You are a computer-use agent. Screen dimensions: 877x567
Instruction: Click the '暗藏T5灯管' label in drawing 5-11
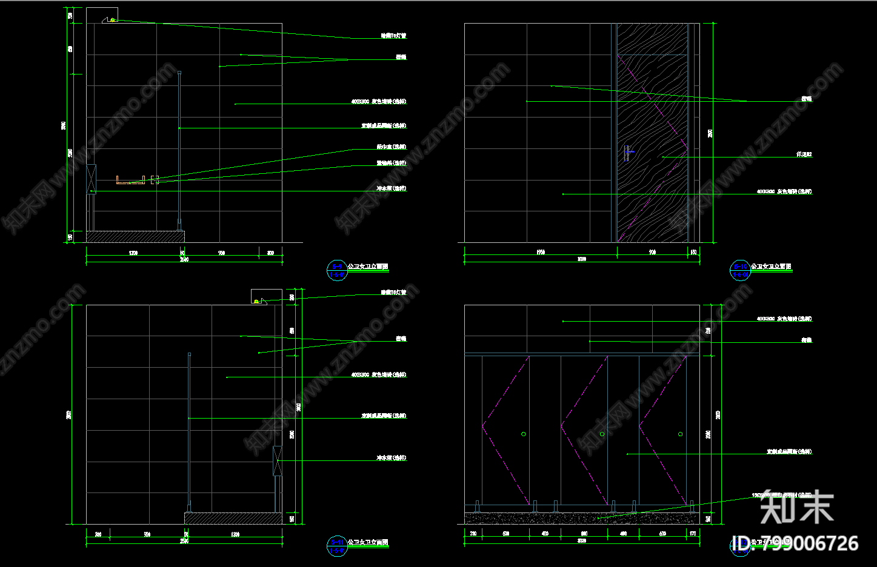click(393, 293)
